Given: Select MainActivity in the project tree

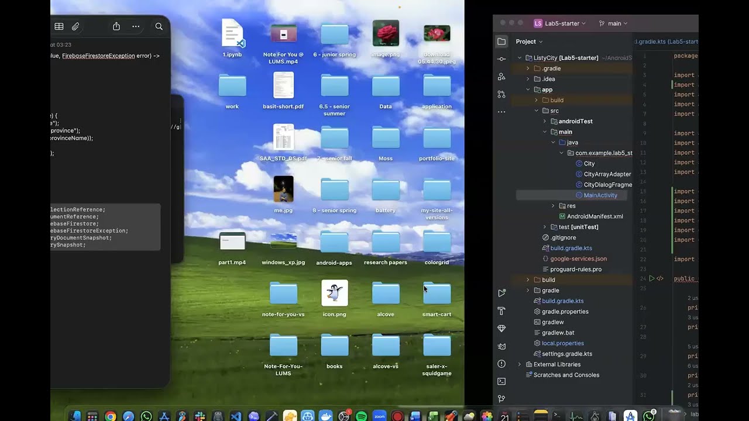Looking at the screenshot, I should click(x=596, y=195).
